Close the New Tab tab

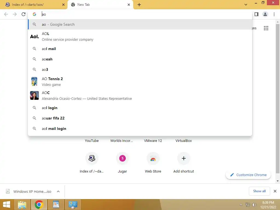(129, 5)
